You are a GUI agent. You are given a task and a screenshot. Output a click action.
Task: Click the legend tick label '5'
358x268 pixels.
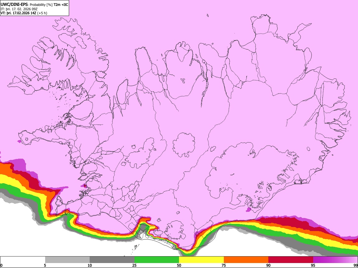[45, 266]
